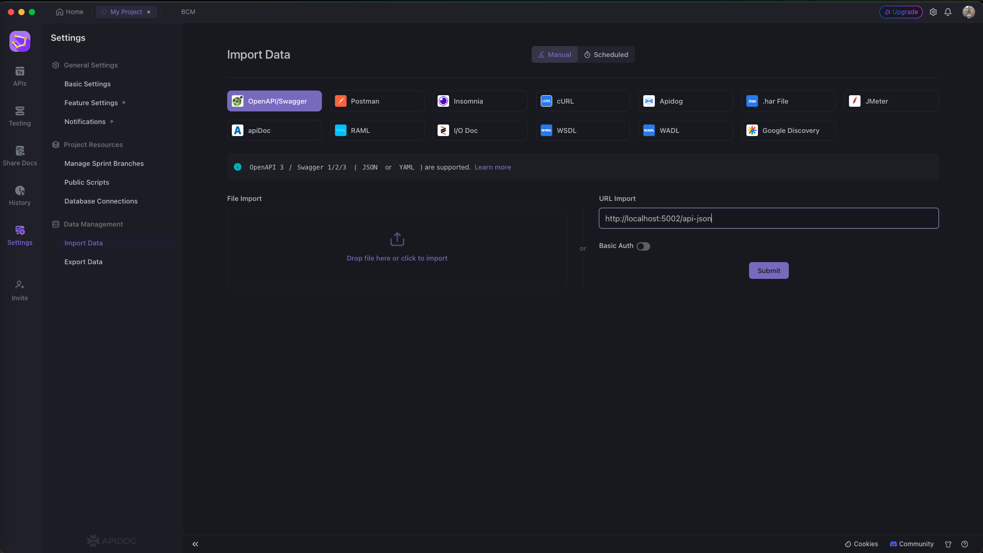Image resolution: width=983 pixels, height=553 pixels.
Task: Select Import Data in sidebar
Action: (84, 243)
